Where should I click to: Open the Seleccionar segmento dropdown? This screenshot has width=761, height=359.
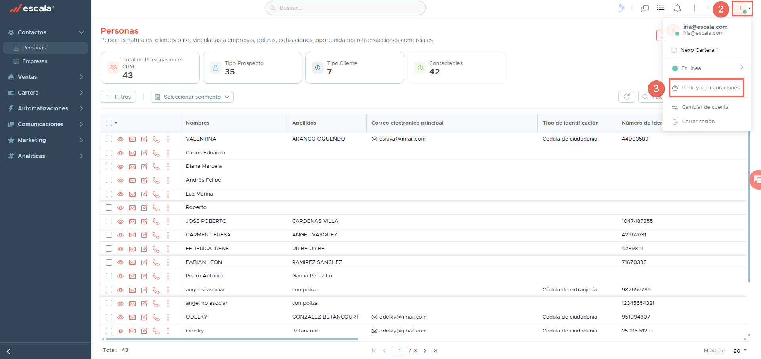point(192,97)
